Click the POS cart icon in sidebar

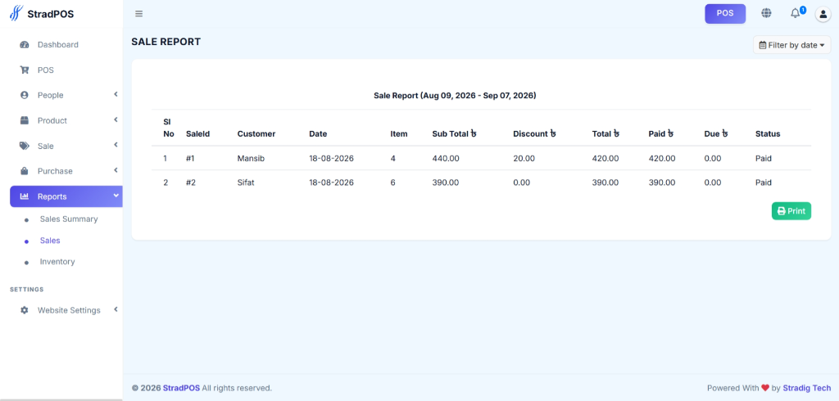24,70
